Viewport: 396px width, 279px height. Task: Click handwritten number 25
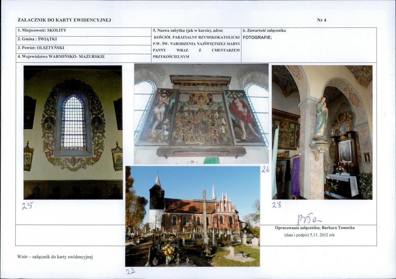tap(27, 206)
